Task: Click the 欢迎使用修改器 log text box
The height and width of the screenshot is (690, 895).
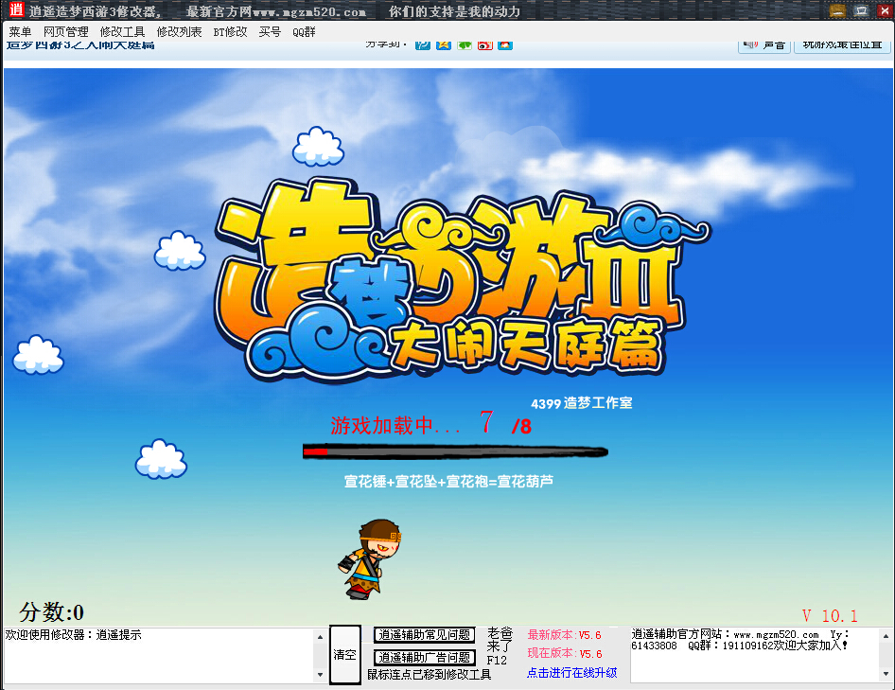Action: pyautogui.click(x=160, y=655)
